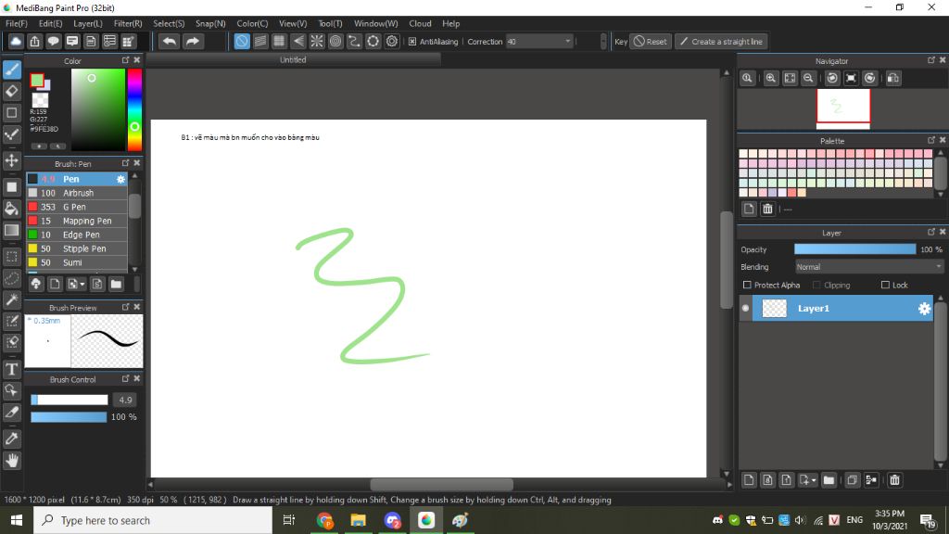Image resolution: width=949 pixels, height=534 pixels.
Task: Select the Hand tool
Action: [x=11, y=461]
